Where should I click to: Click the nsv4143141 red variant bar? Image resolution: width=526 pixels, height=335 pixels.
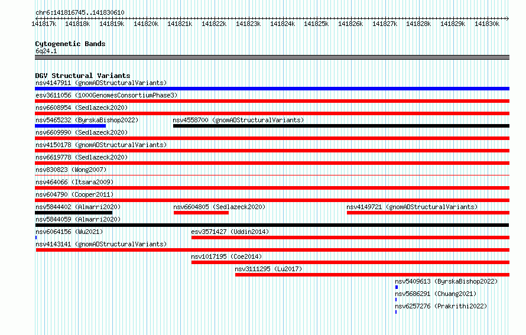pos(272,250)
